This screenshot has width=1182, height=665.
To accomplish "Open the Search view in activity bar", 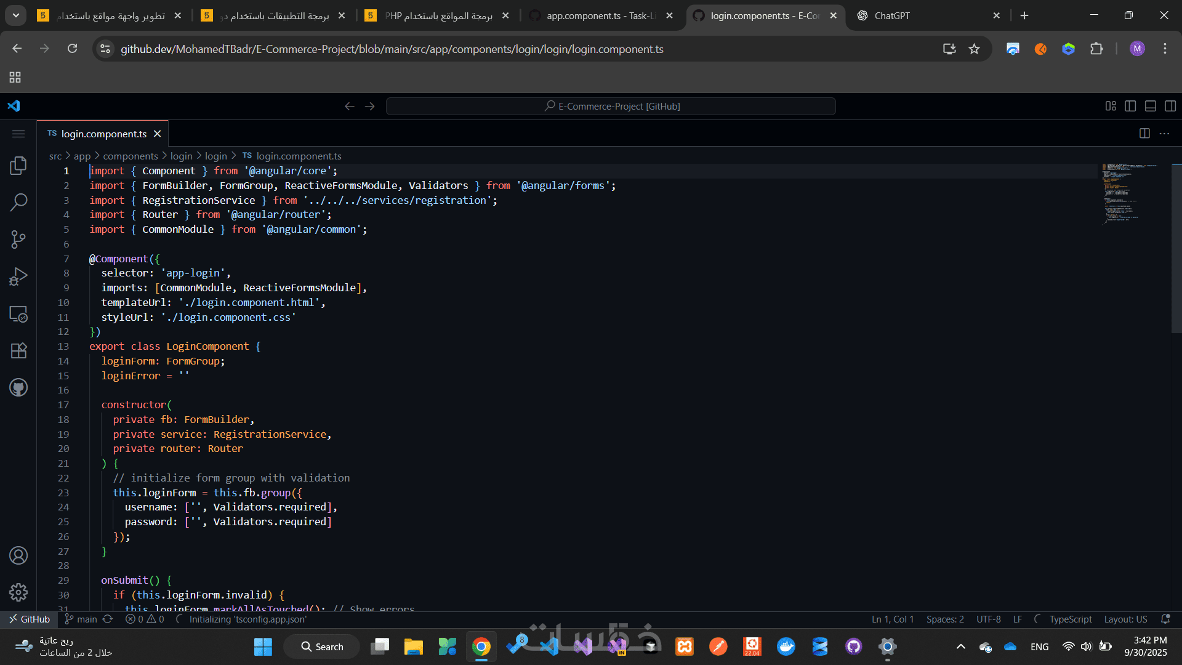I will [18, 202].
